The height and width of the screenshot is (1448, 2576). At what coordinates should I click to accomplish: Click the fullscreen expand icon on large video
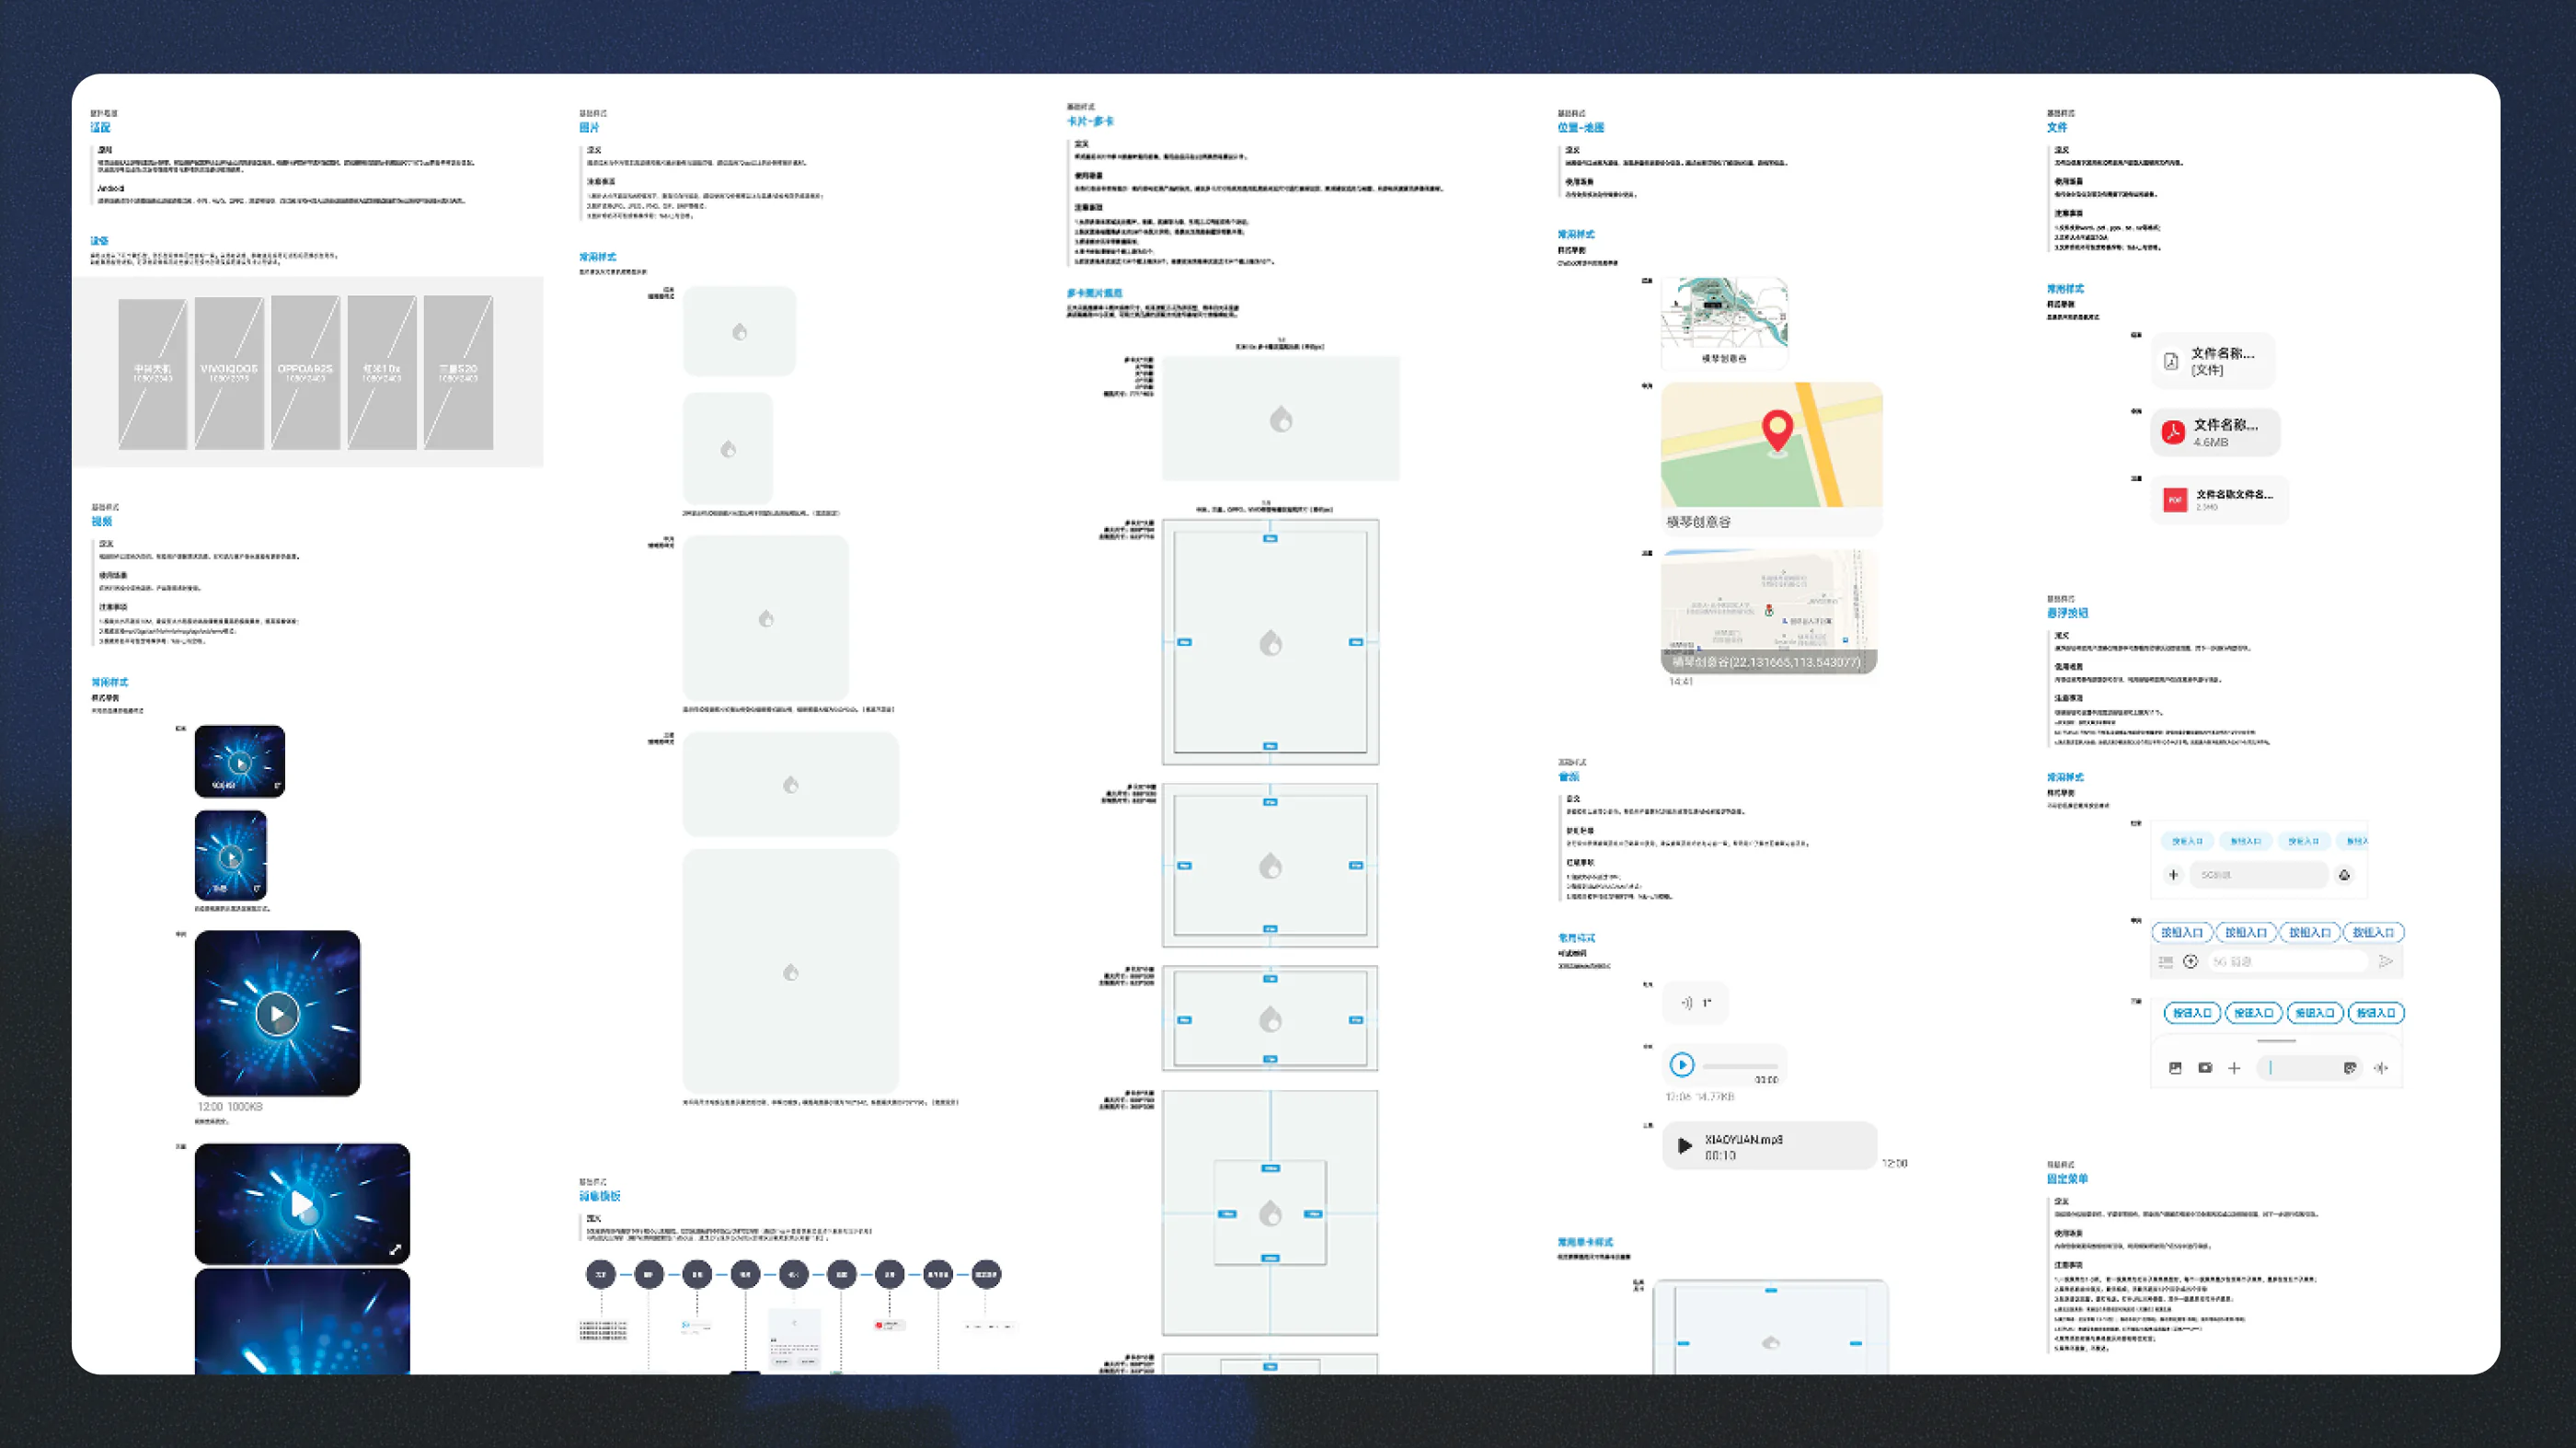395,1250
